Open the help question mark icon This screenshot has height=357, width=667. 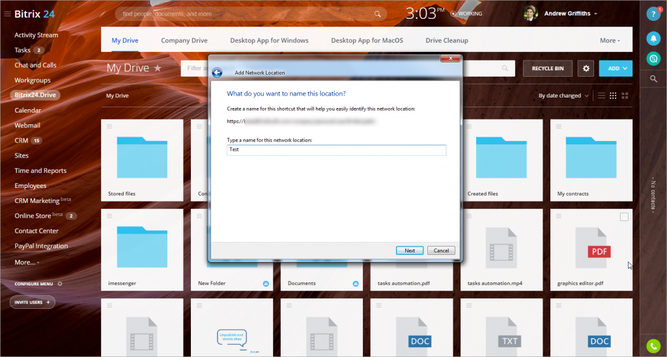click(653, 14)
